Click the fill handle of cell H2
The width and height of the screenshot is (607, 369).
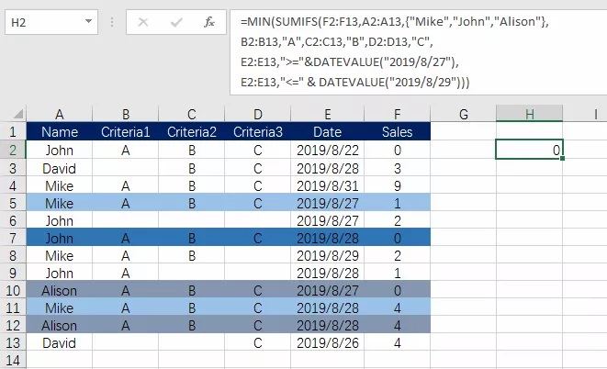pyautogui.click(x=562, y=159)
